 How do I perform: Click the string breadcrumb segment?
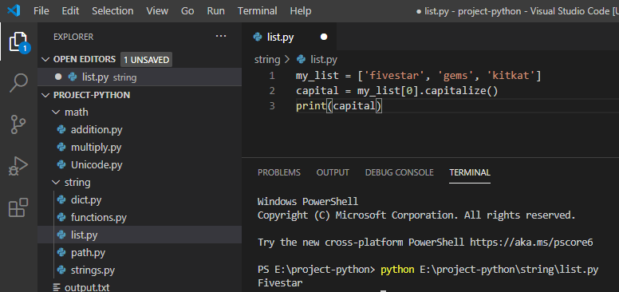[x=267, y=60]
